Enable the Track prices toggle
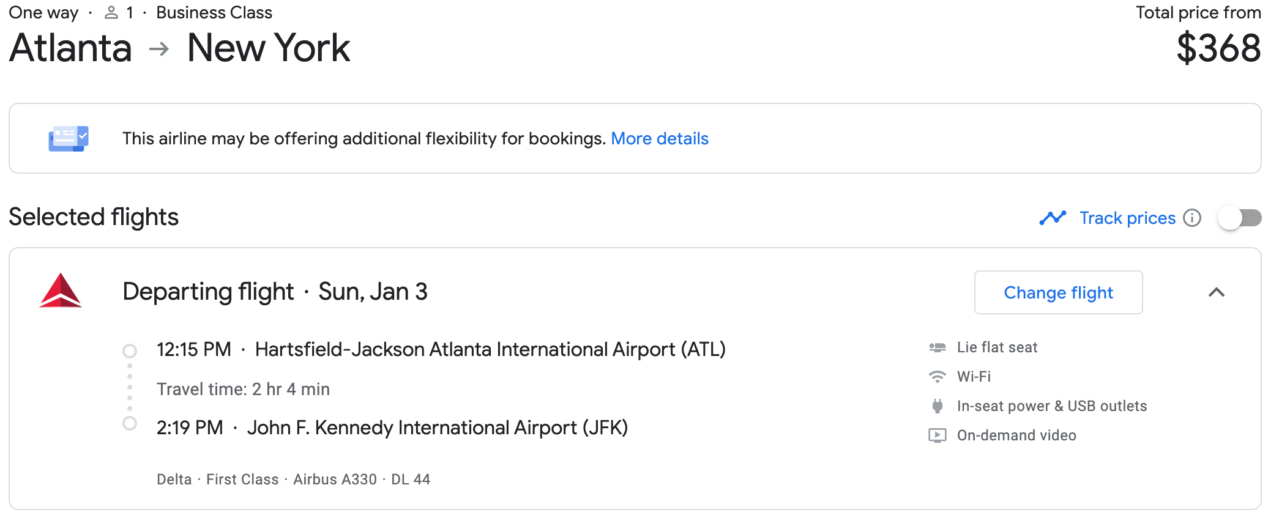 (x=1239, y=218)
